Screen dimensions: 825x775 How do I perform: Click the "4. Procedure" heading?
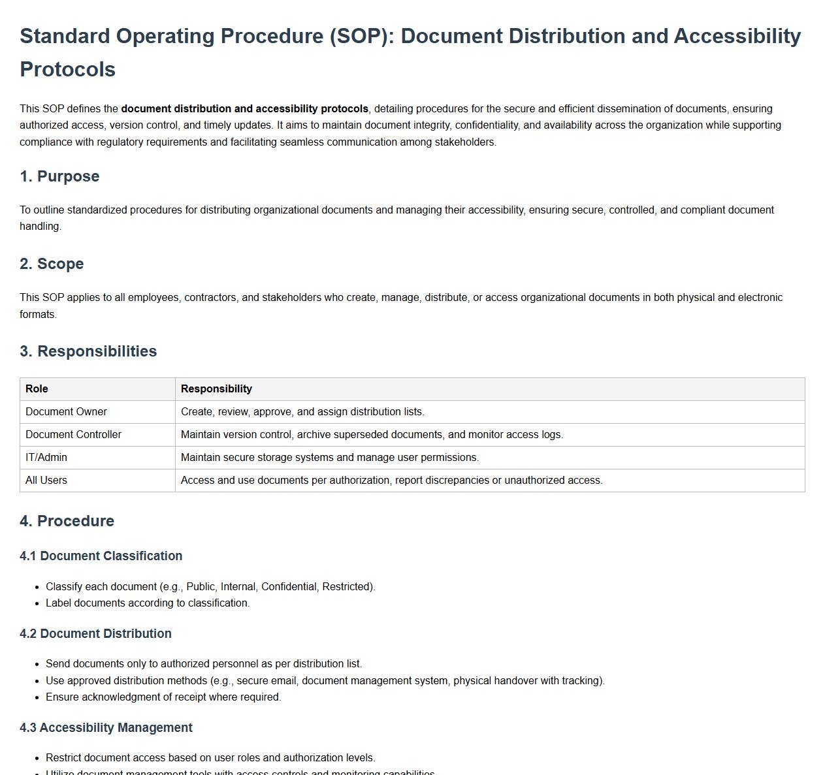(x=67, y=521)
